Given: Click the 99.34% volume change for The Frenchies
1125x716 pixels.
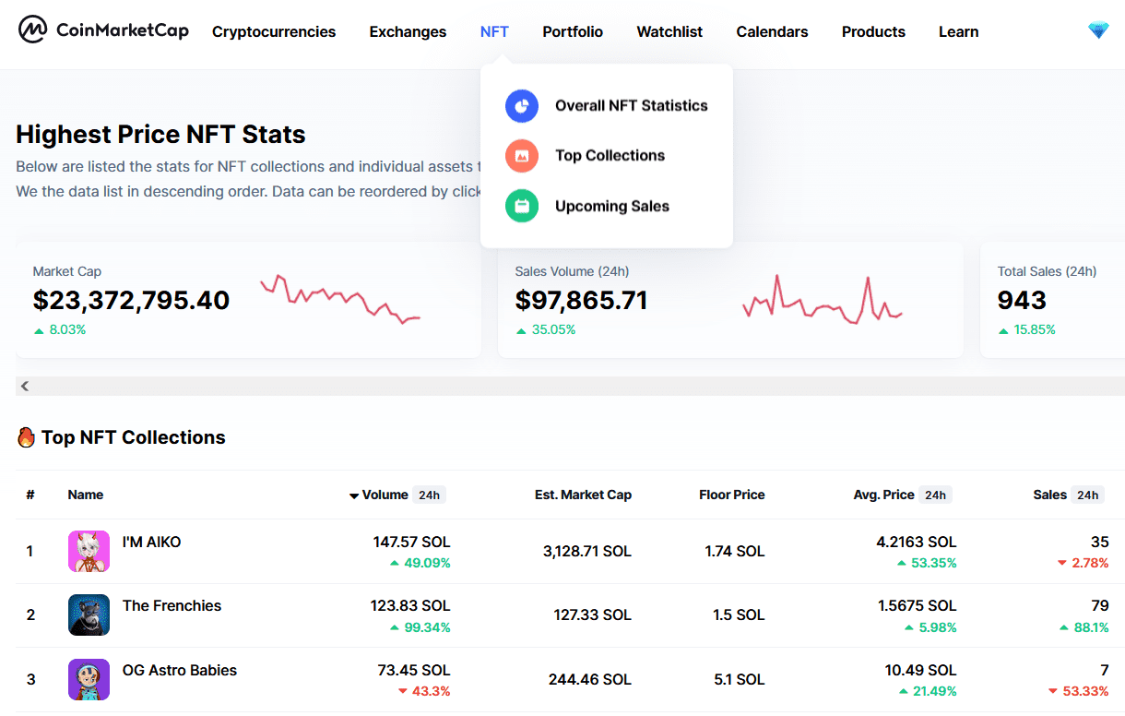Looking at the screenshot, I should 420,627.
